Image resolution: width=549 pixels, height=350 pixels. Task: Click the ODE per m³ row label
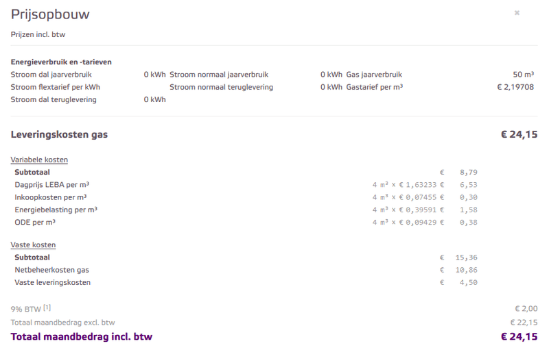tap(35, 222)
